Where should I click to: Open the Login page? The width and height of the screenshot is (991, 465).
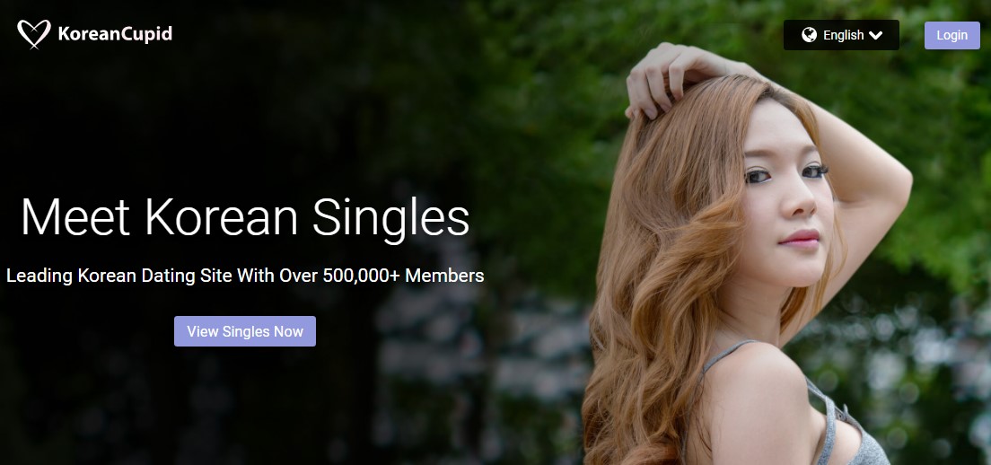pyautogui.click(x=952, y=35)
